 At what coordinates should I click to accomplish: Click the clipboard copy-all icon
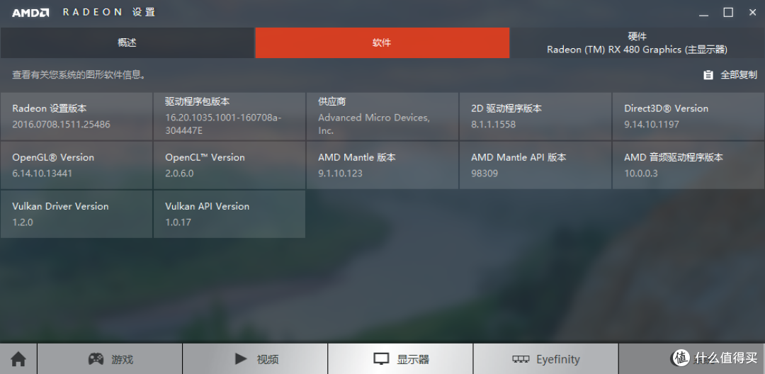(x=708, y=75)
